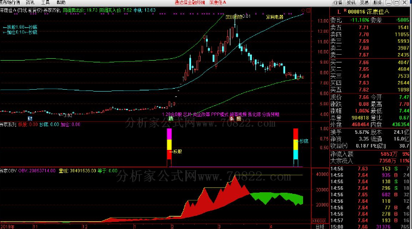The width and height of the screenshot is (412, 229).
Task: Open the 资讯 menu in the menu bar
Action: click(30, 2)
